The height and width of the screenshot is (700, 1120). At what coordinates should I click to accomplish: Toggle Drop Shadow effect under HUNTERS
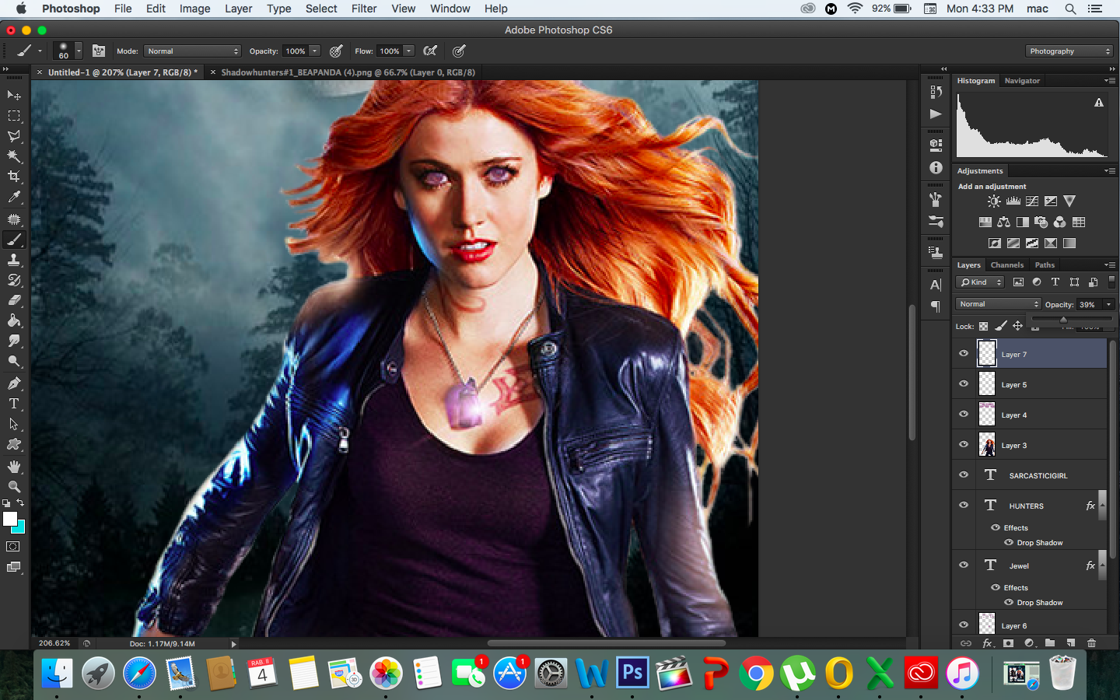tap(1009, 542)
